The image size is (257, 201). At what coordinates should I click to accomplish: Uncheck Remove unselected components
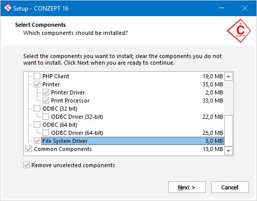point(26,165)
